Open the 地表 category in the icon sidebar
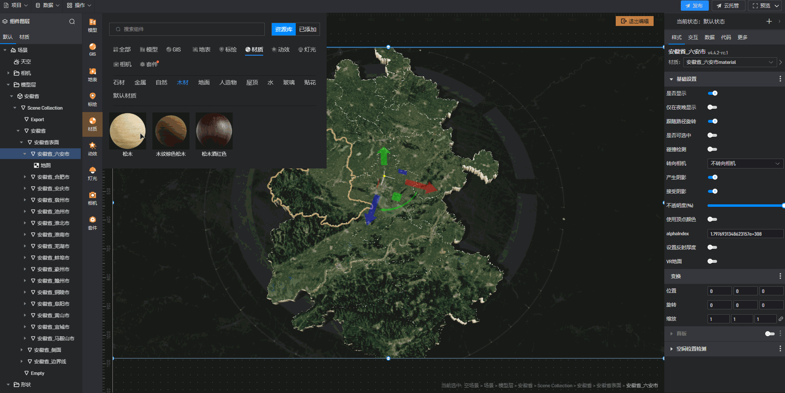The height and width of the screenshot is (393, 785). 92,75
